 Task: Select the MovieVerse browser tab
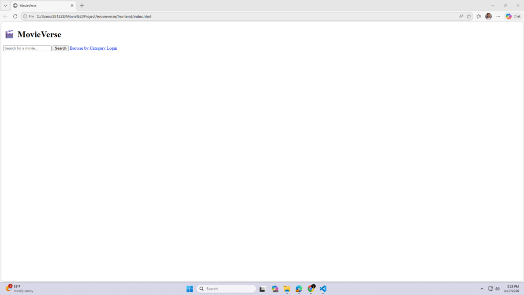pos(41,6)
